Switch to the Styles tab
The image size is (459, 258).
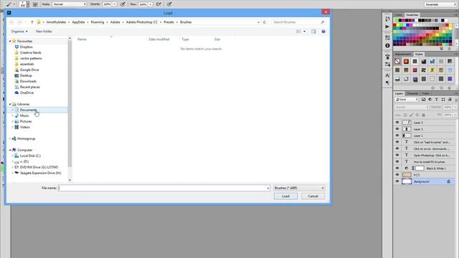tap(419, 54)
